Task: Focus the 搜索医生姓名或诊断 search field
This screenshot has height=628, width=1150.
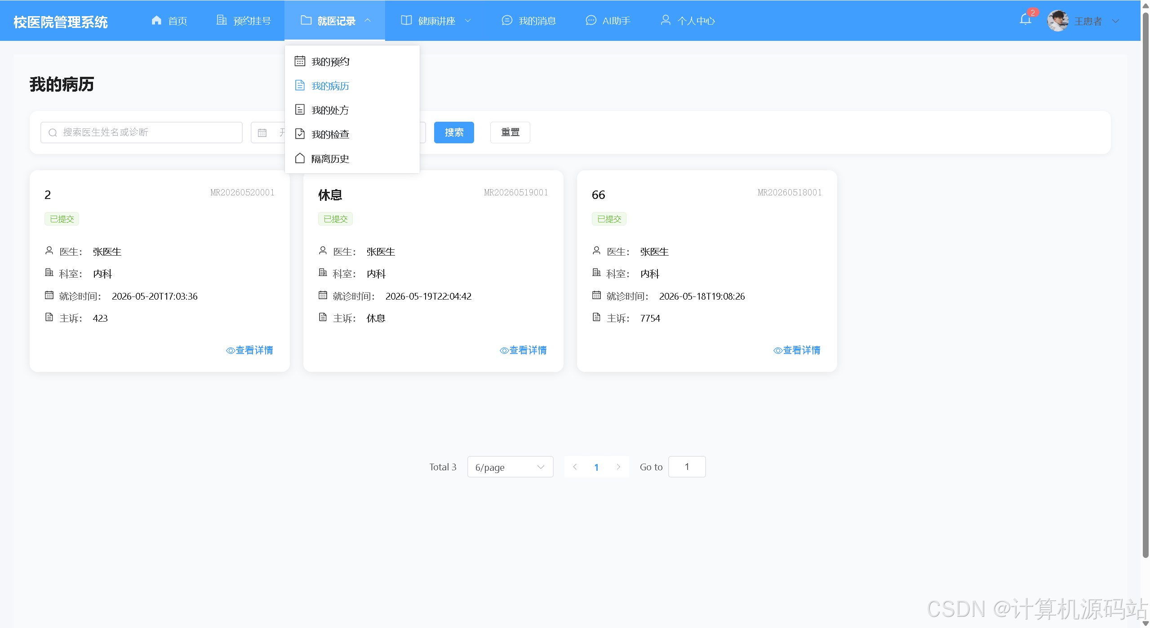Action: (142, 133)
